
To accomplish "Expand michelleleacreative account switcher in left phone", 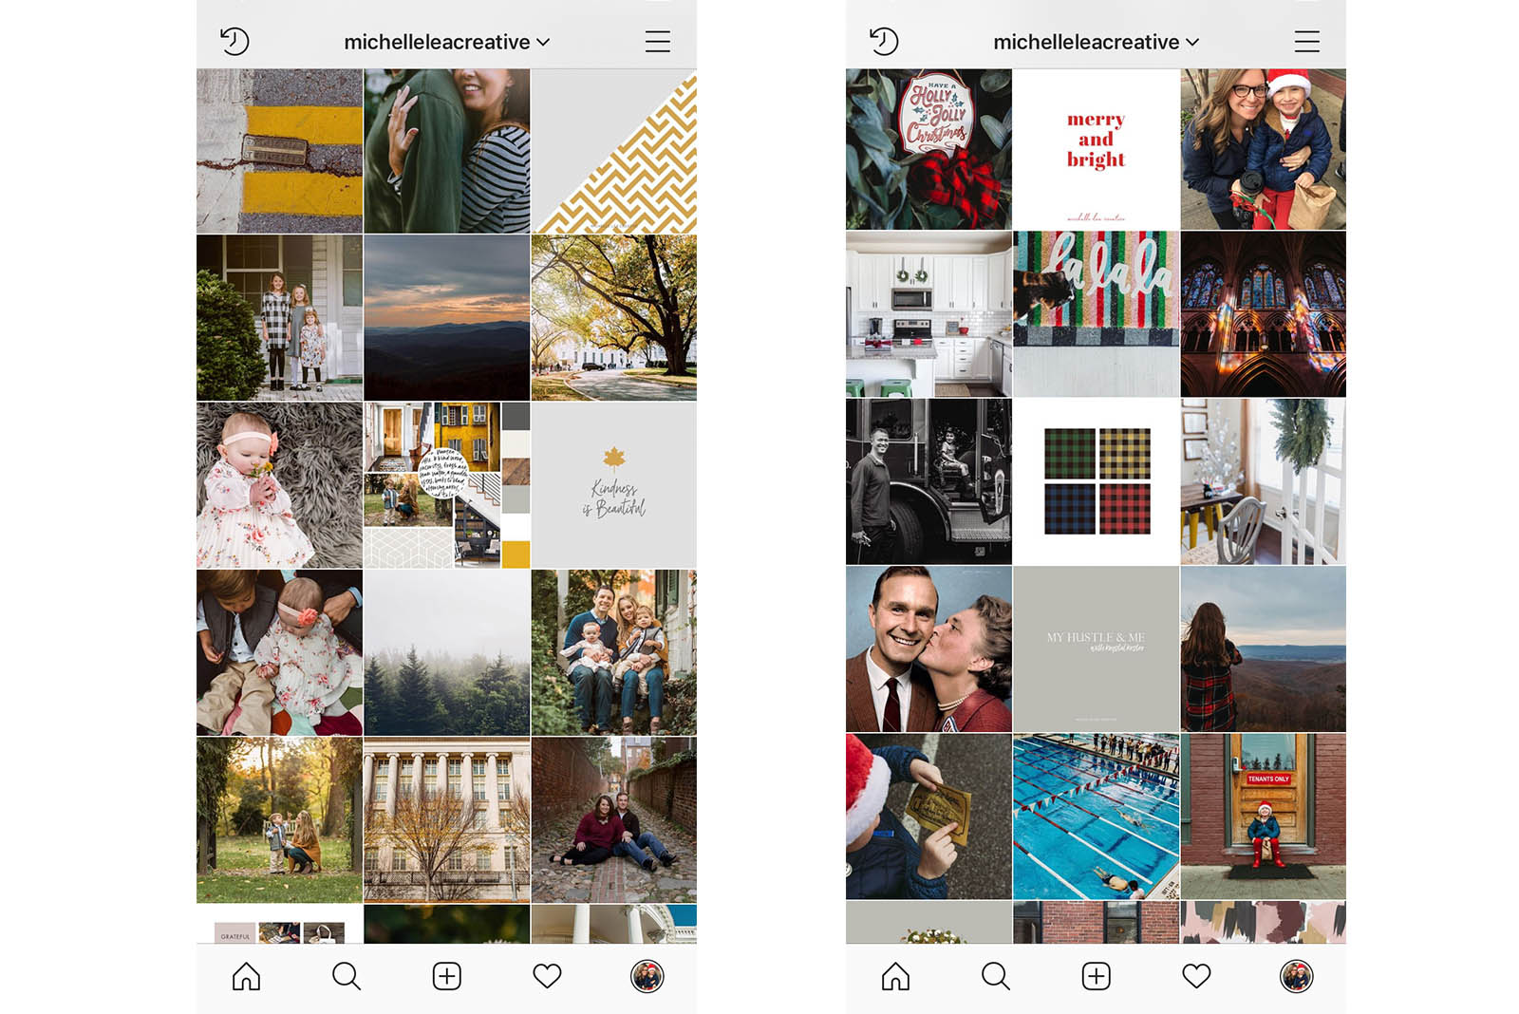I will (447, 42).
